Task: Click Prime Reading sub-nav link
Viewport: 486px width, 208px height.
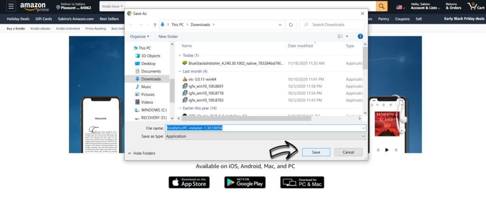Action: [95, 28]
